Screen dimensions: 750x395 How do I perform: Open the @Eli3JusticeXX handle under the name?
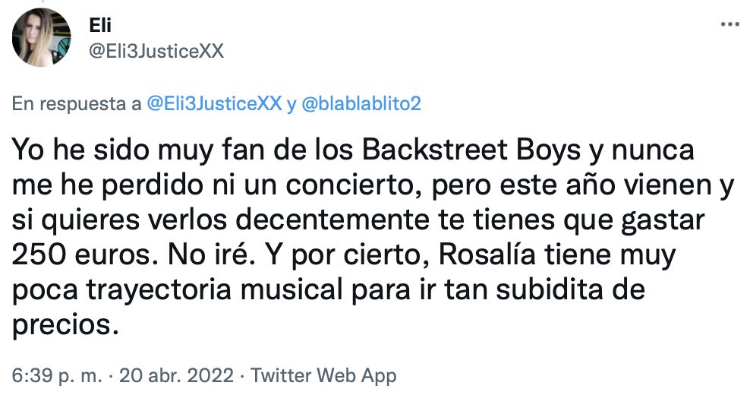[x=156, y=51]
